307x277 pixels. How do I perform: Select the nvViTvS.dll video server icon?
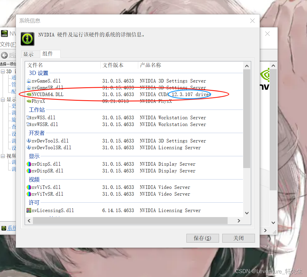pos(28,187)
